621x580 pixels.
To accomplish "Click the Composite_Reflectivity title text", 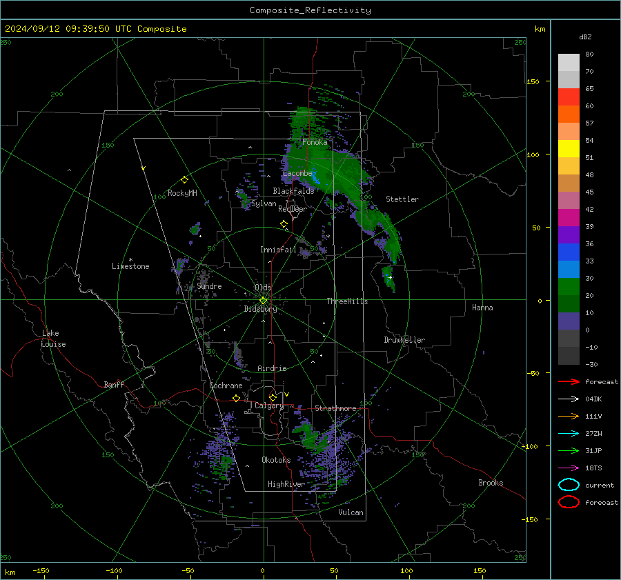I will pyautogui.click(x=310, y=10).
